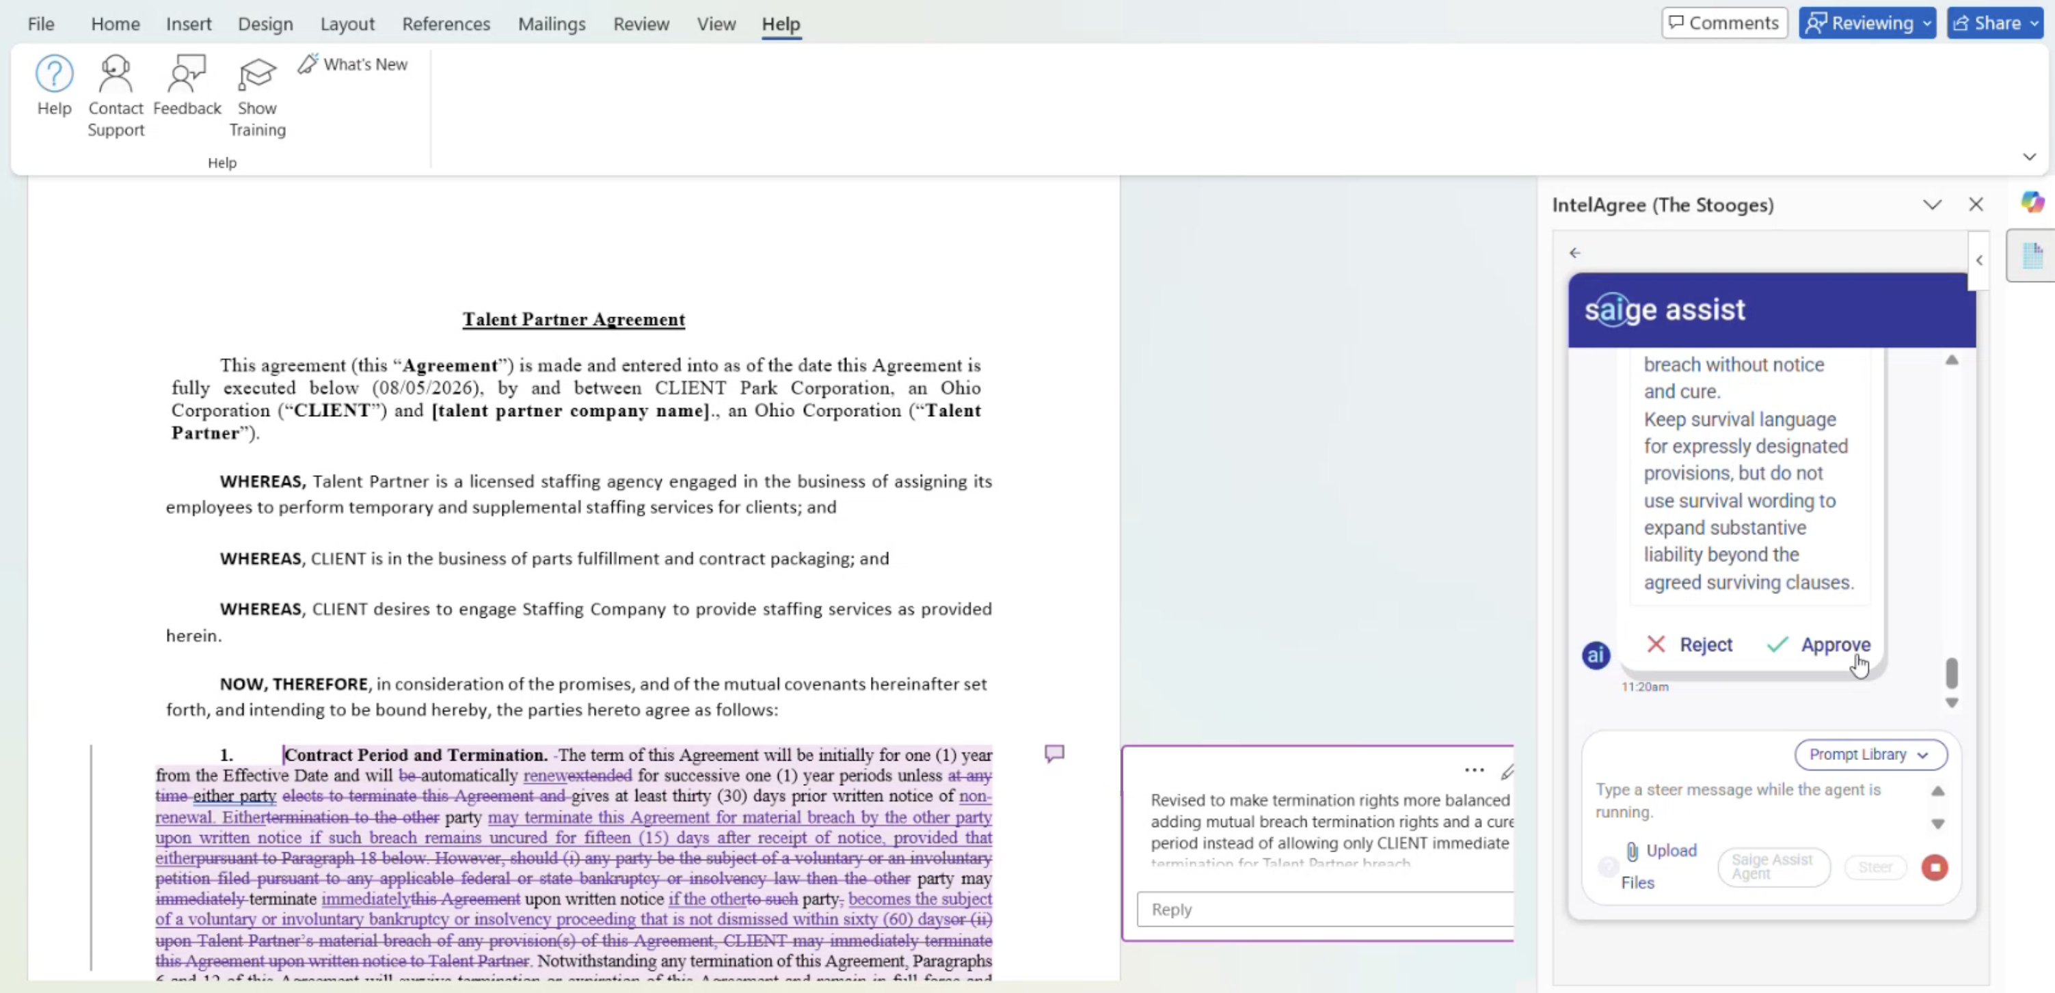Click the steer message box down arrow

1937,824
